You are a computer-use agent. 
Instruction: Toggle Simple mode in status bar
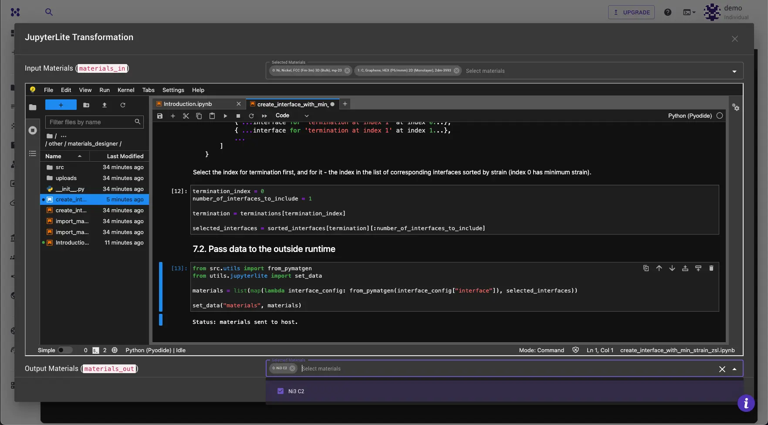click(66, 350)
